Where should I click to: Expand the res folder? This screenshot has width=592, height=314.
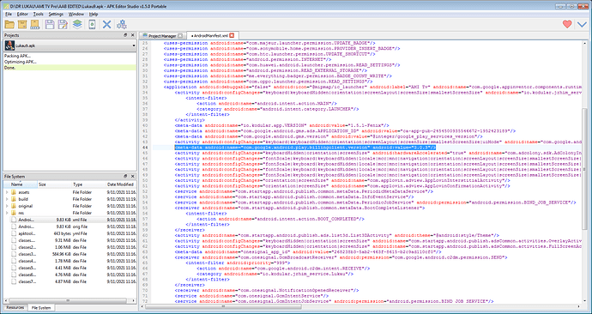[6, 213]
